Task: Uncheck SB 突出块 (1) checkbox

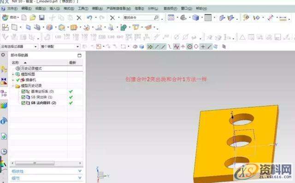Action: tap(23, 97)
